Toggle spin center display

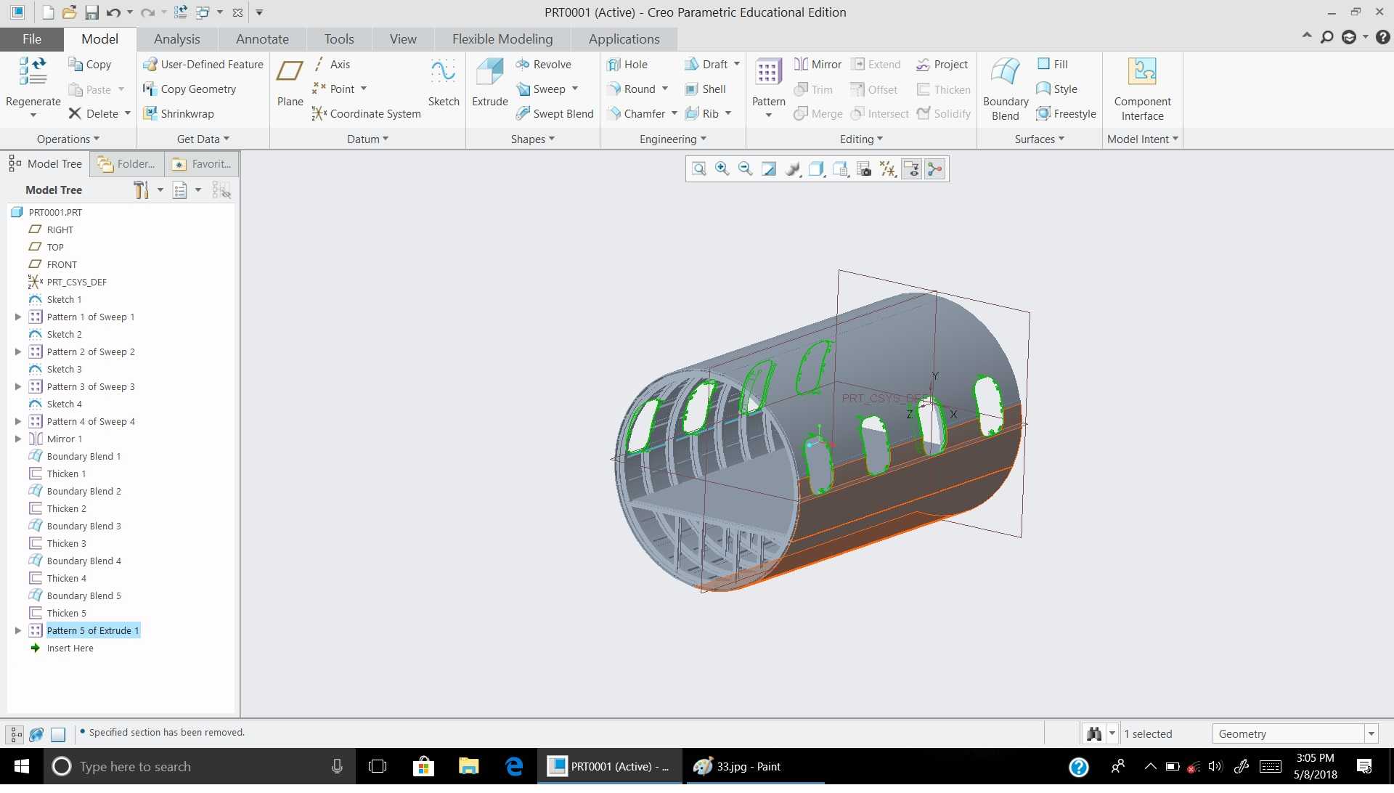[935, 169]
